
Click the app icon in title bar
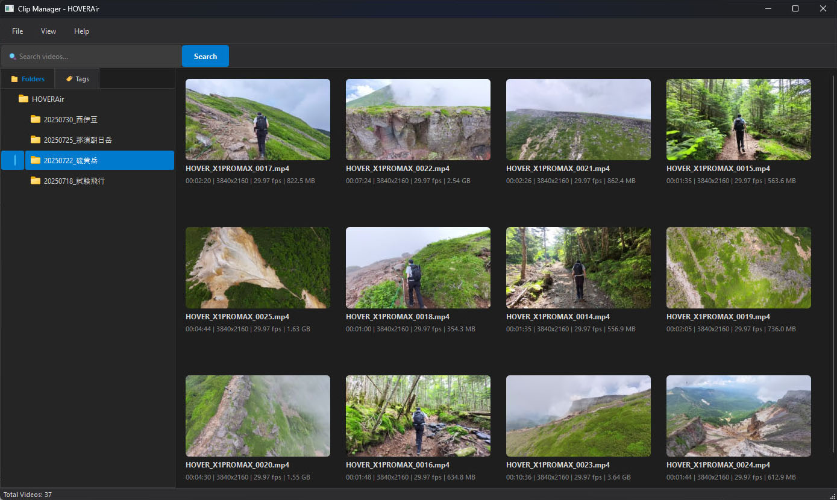9,8
